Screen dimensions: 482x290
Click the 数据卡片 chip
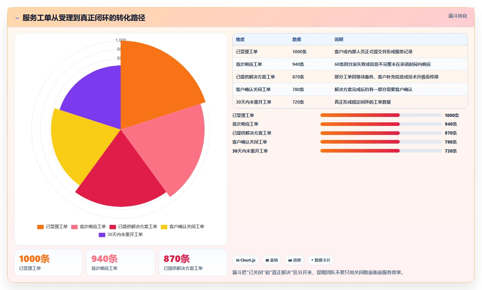pyautogui.click(x=321, y=260)
